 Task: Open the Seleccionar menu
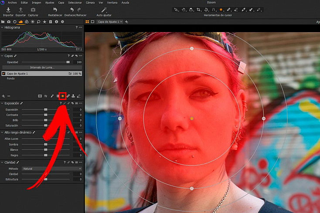click(75, 3)
